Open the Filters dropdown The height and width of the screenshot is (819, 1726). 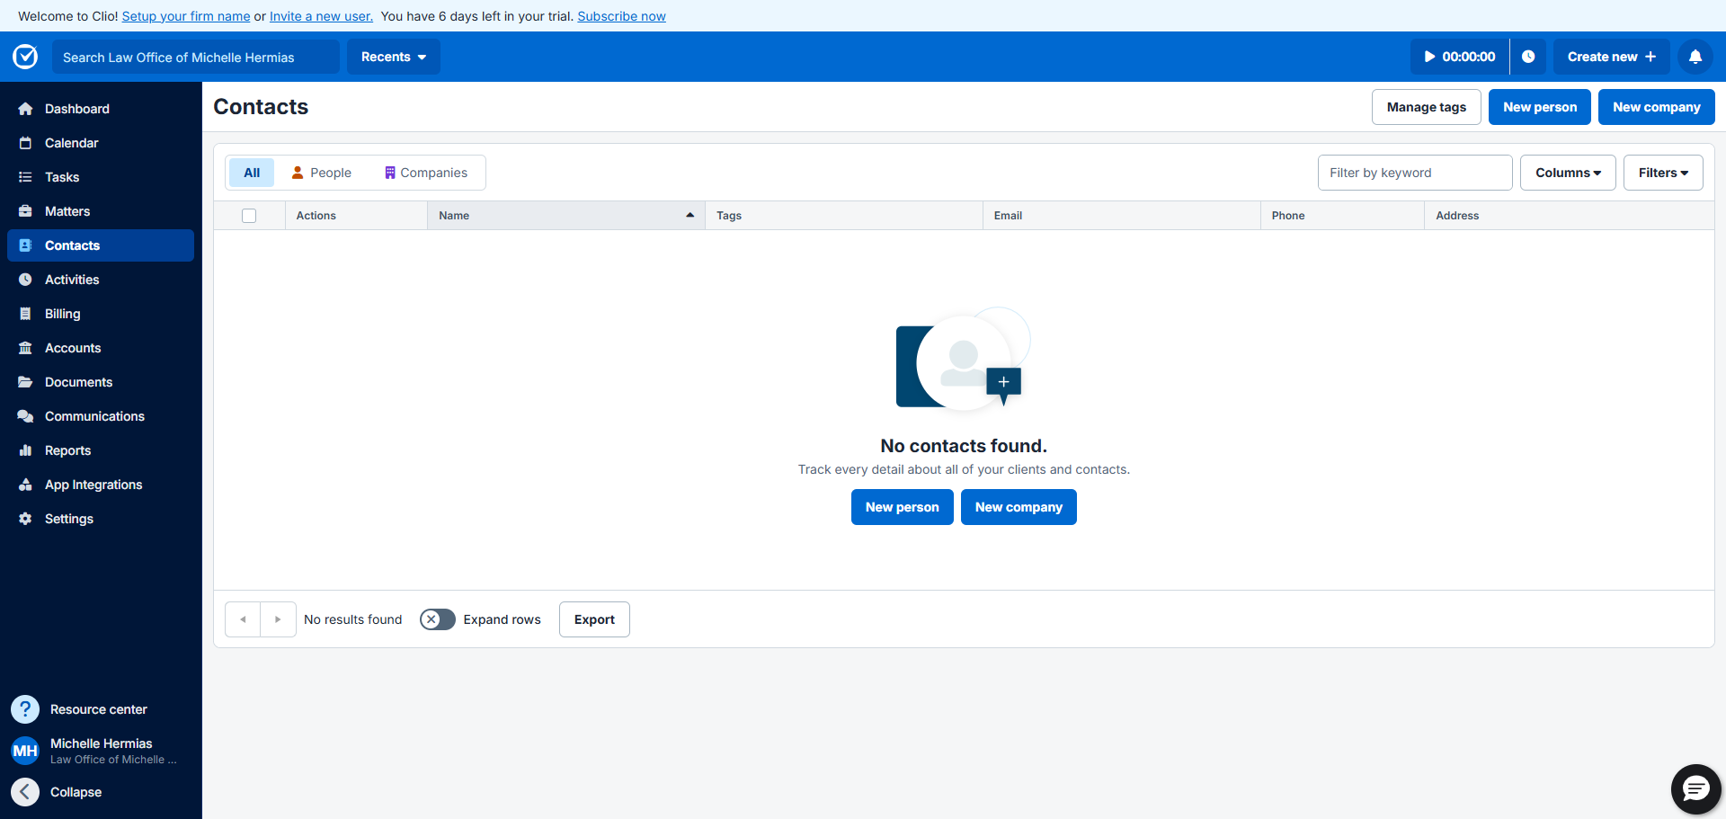(1662, 173)
